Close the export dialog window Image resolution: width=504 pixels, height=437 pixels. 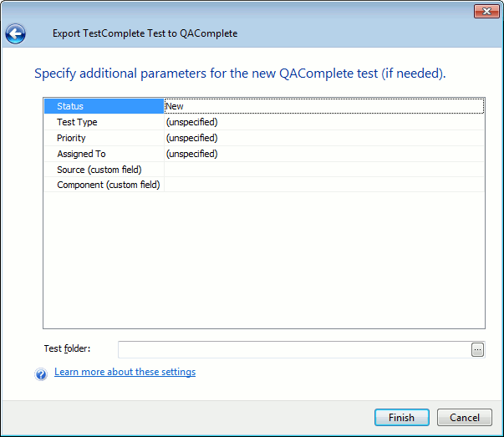tap(486, 11)
